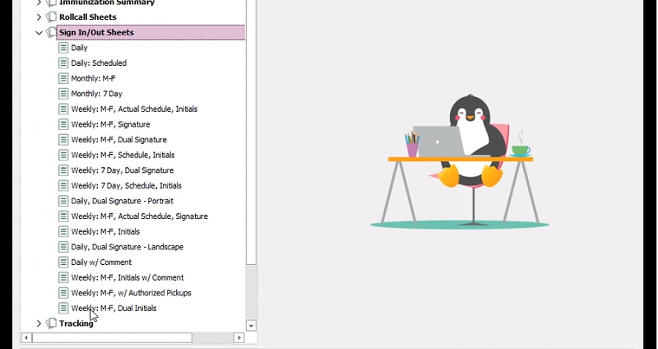
Task: Click the Weekly: M-F, Signature document icon
Action: 63,124
